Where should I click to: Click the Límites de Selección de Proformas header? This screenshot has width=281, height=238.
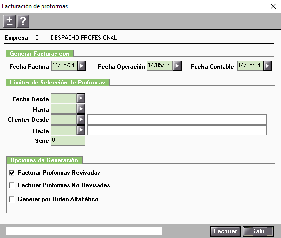(x=57, y=82)
